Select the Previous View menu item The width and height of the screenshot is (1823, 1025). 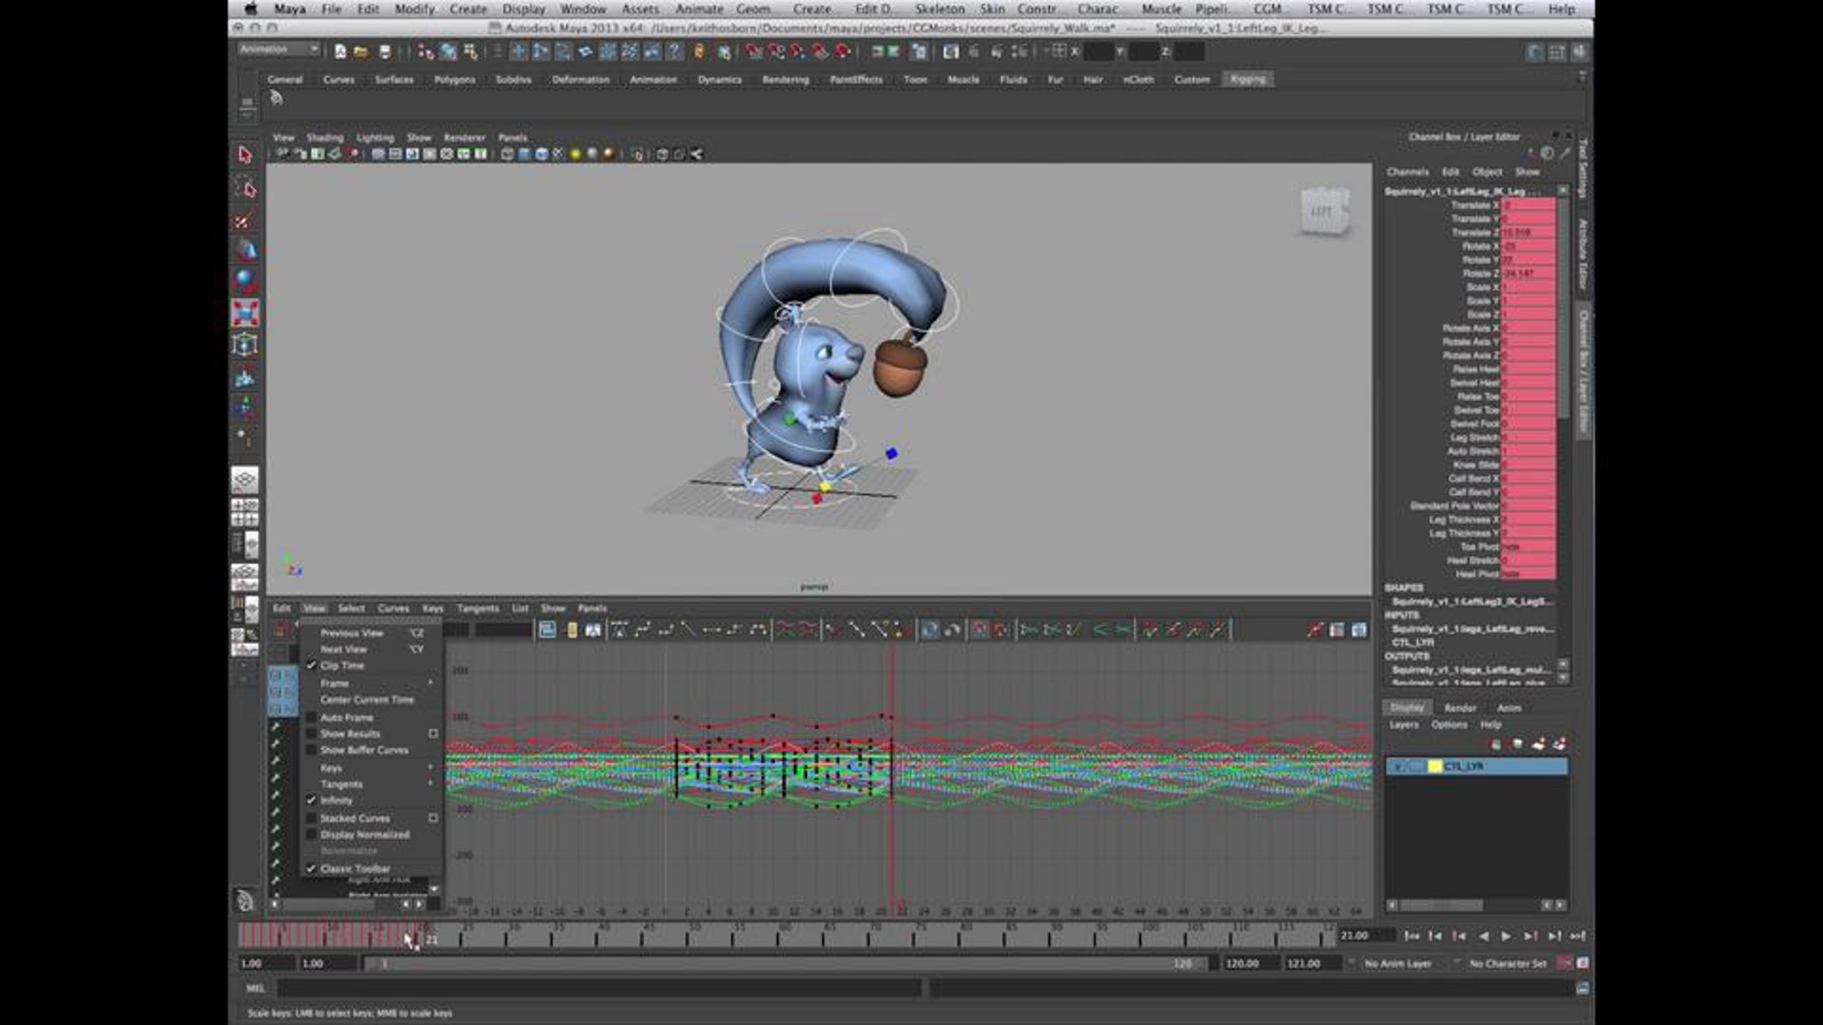point(371,632)
